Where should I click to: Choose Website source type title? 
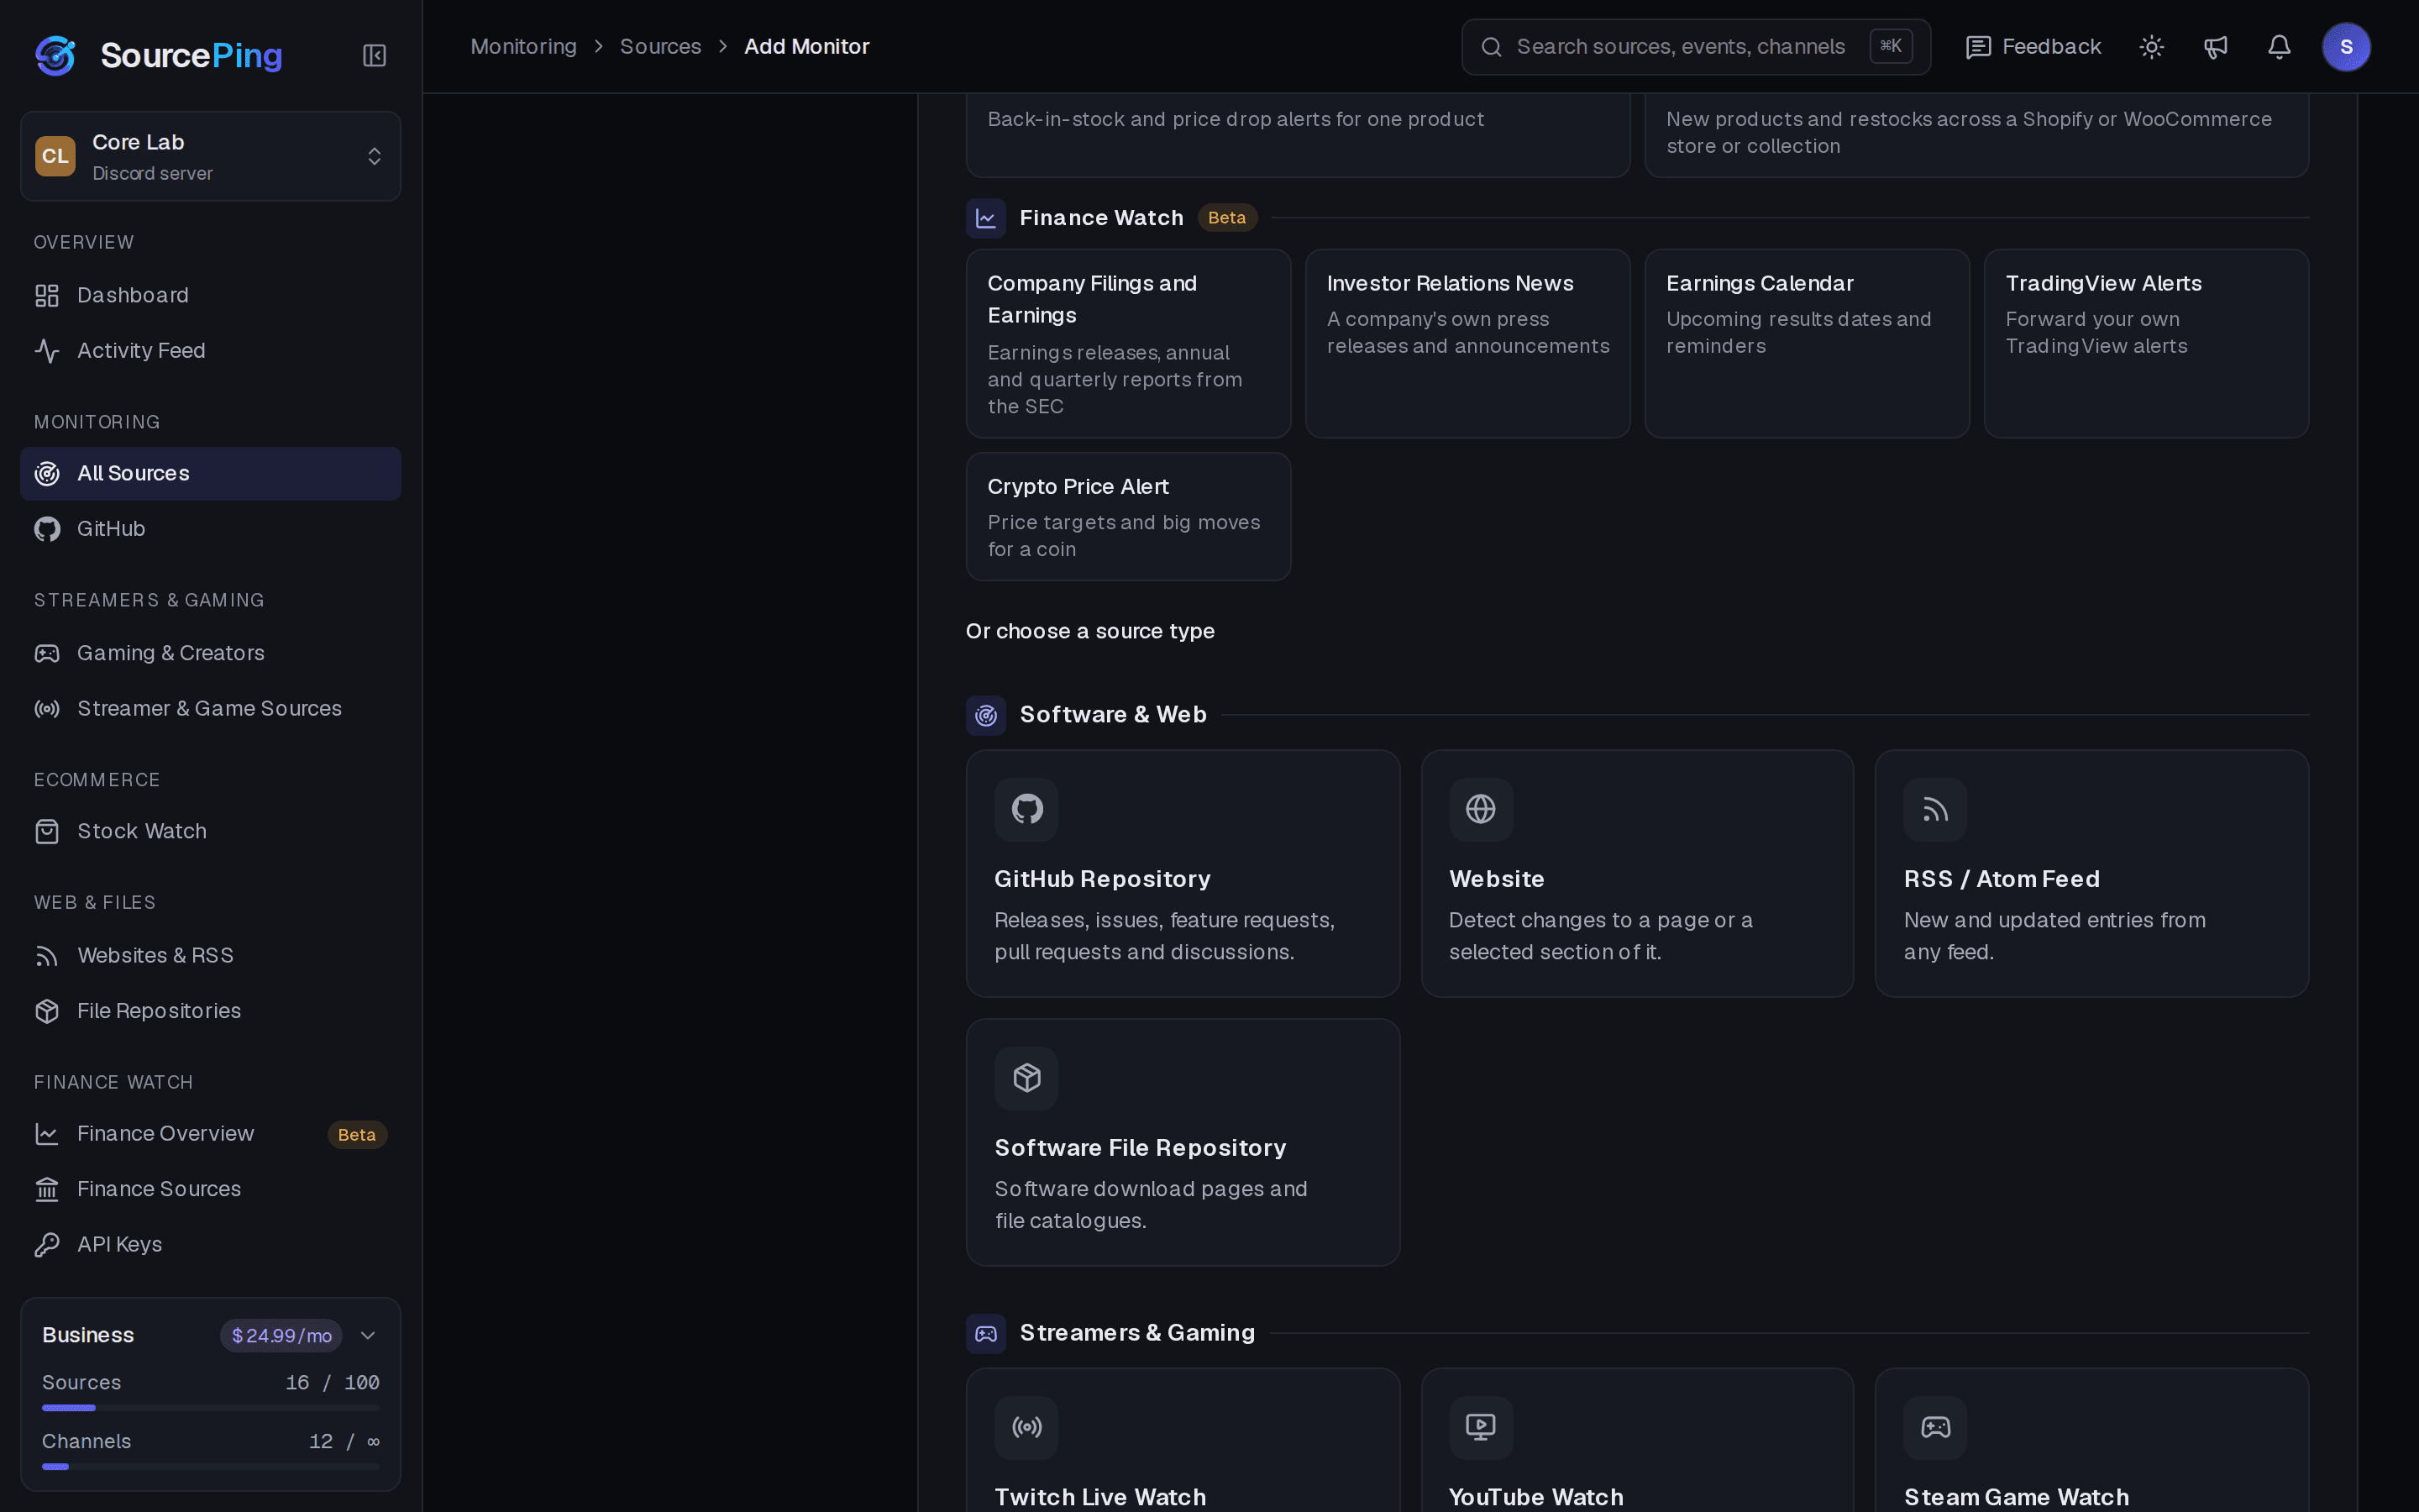1497,879
